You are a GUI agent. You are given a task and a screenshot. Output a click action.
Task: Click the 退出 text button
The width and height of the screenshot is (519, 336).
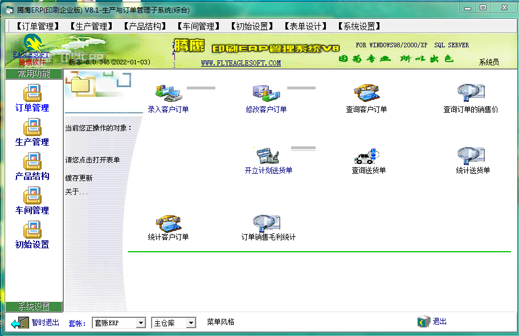440,321
